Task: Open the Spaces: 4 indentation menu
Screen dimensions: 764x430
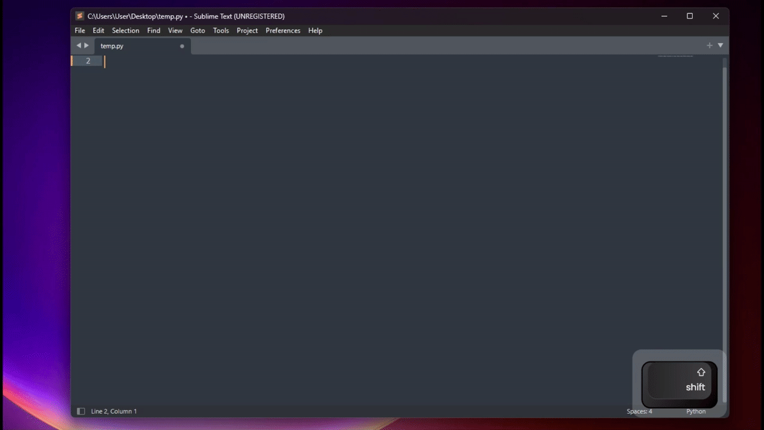Action: [x=639, y=411]
